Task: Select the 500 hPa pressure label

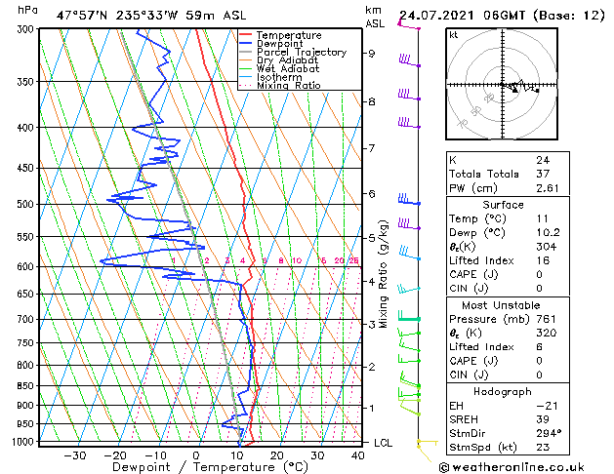Action: click(27, 204)
